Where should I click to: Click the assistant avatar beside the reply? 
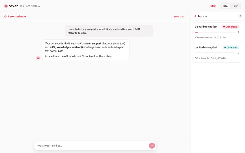[38, 58]
